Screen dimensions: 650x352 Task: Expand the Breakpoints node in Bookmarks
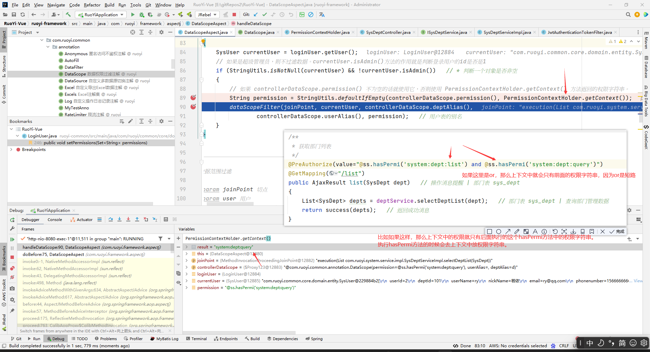coord(12,149)
